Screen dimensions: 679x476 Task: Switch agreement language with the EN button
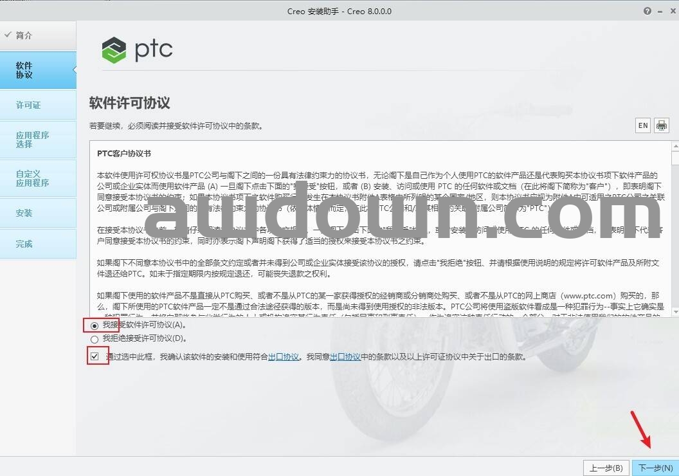tap(642, 125)
